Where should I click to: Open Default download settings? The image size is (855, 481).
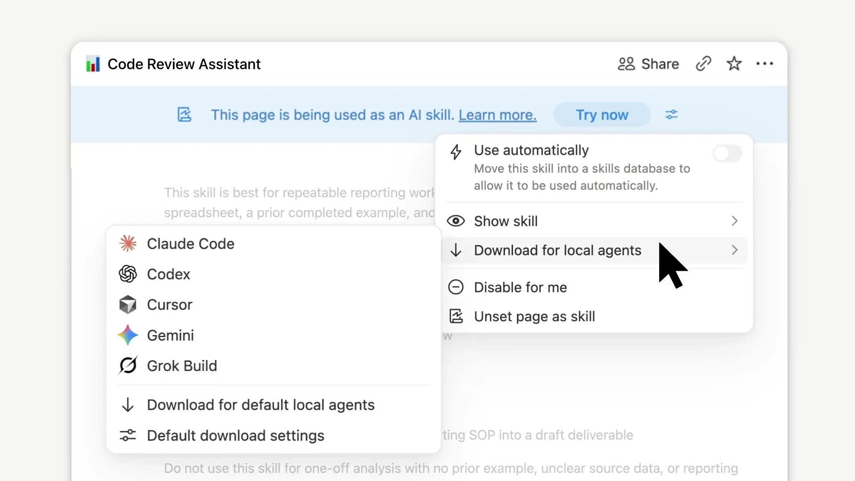click(x=273, y=435)
